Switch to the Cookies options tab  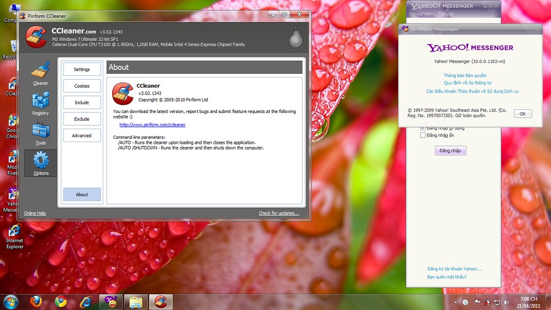[x=82, y=86]
